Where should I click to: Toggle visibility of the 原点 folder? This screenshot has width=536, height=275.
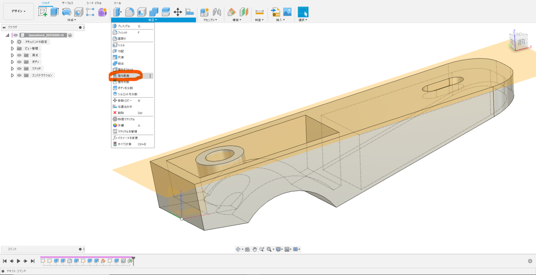(19, 55)
